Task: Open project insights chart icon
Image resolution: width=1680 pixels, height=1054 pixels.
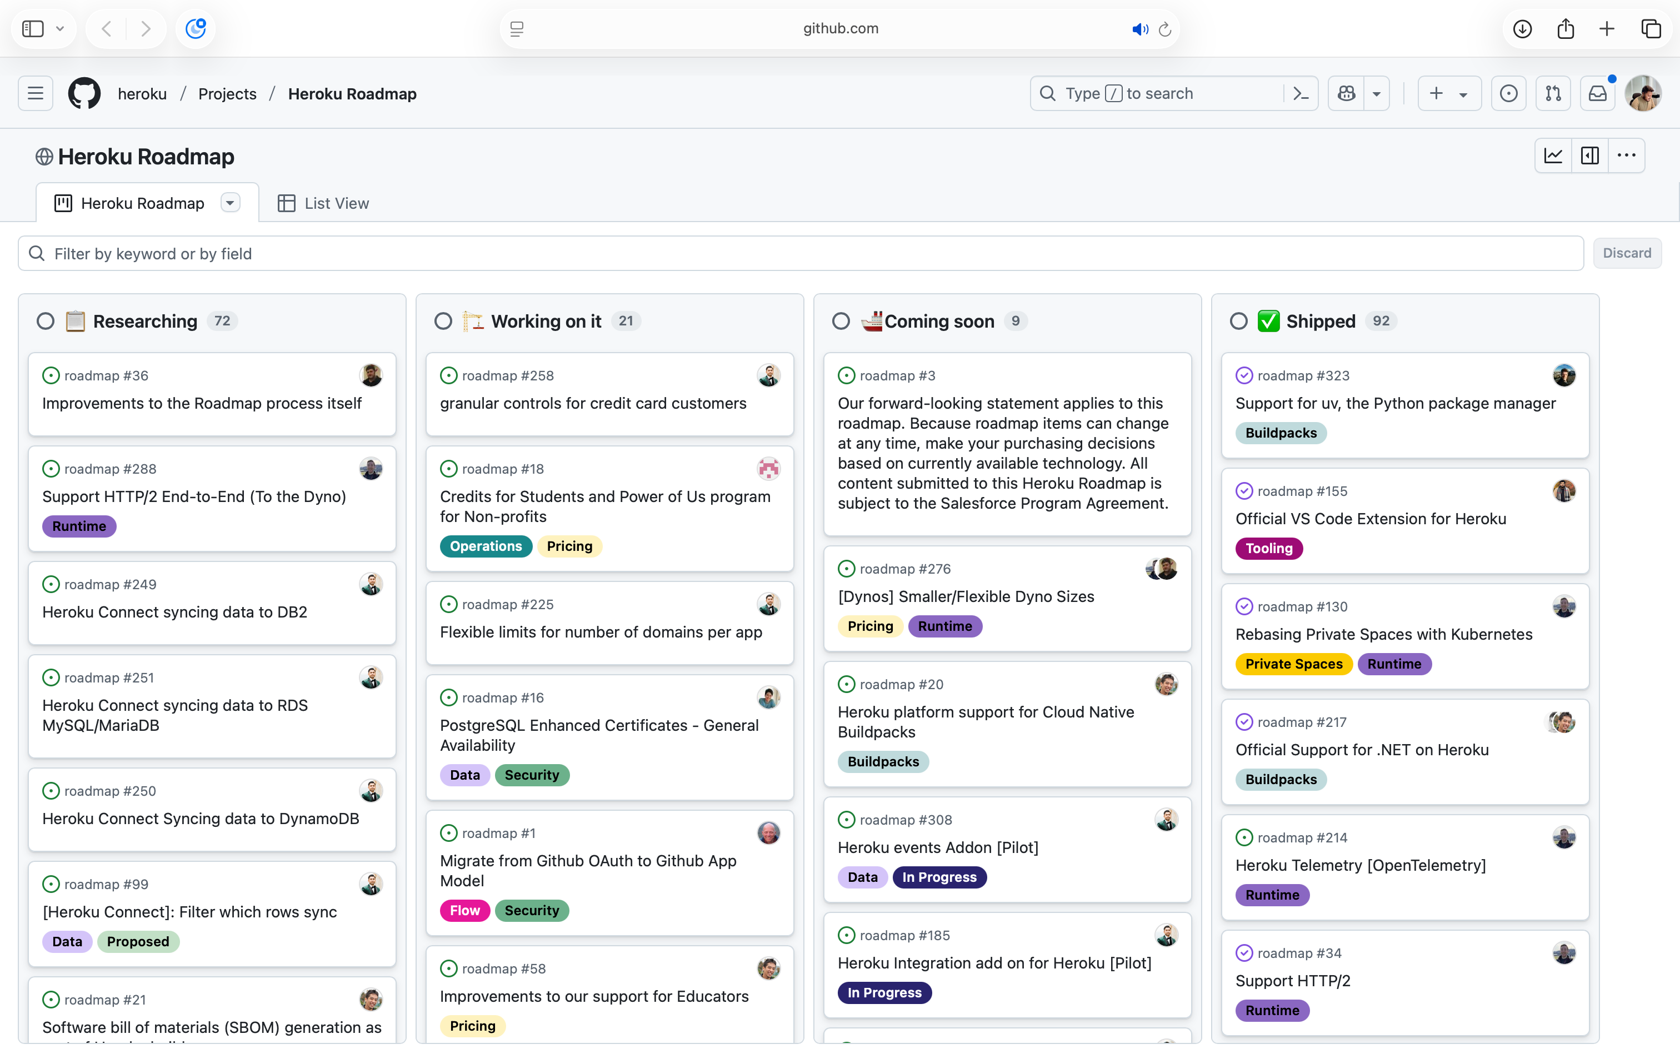Action: point(1553,155)
